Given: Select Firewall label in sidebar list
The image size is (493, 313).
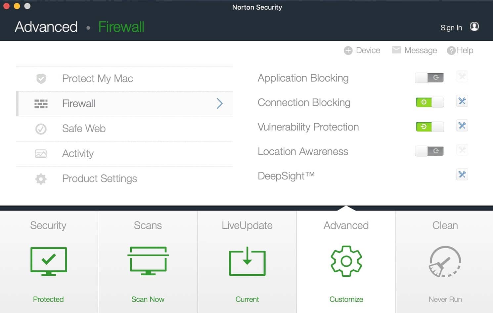Looking at the screenshot, I should [79, 103].
